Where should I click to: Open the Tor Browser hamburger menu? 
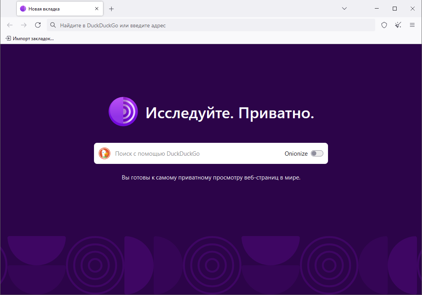tap(412, 25)
